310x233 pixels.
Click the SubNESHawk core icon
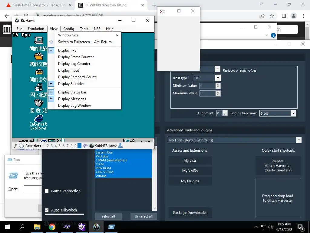91,146
